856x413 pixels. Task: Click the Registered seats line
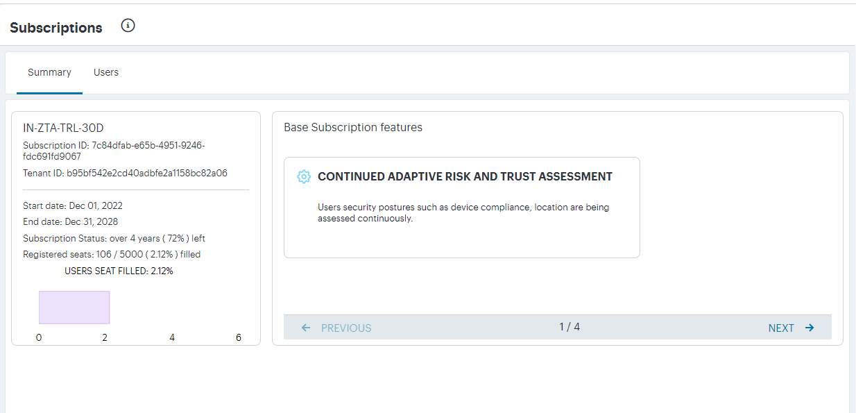[112, 255]
